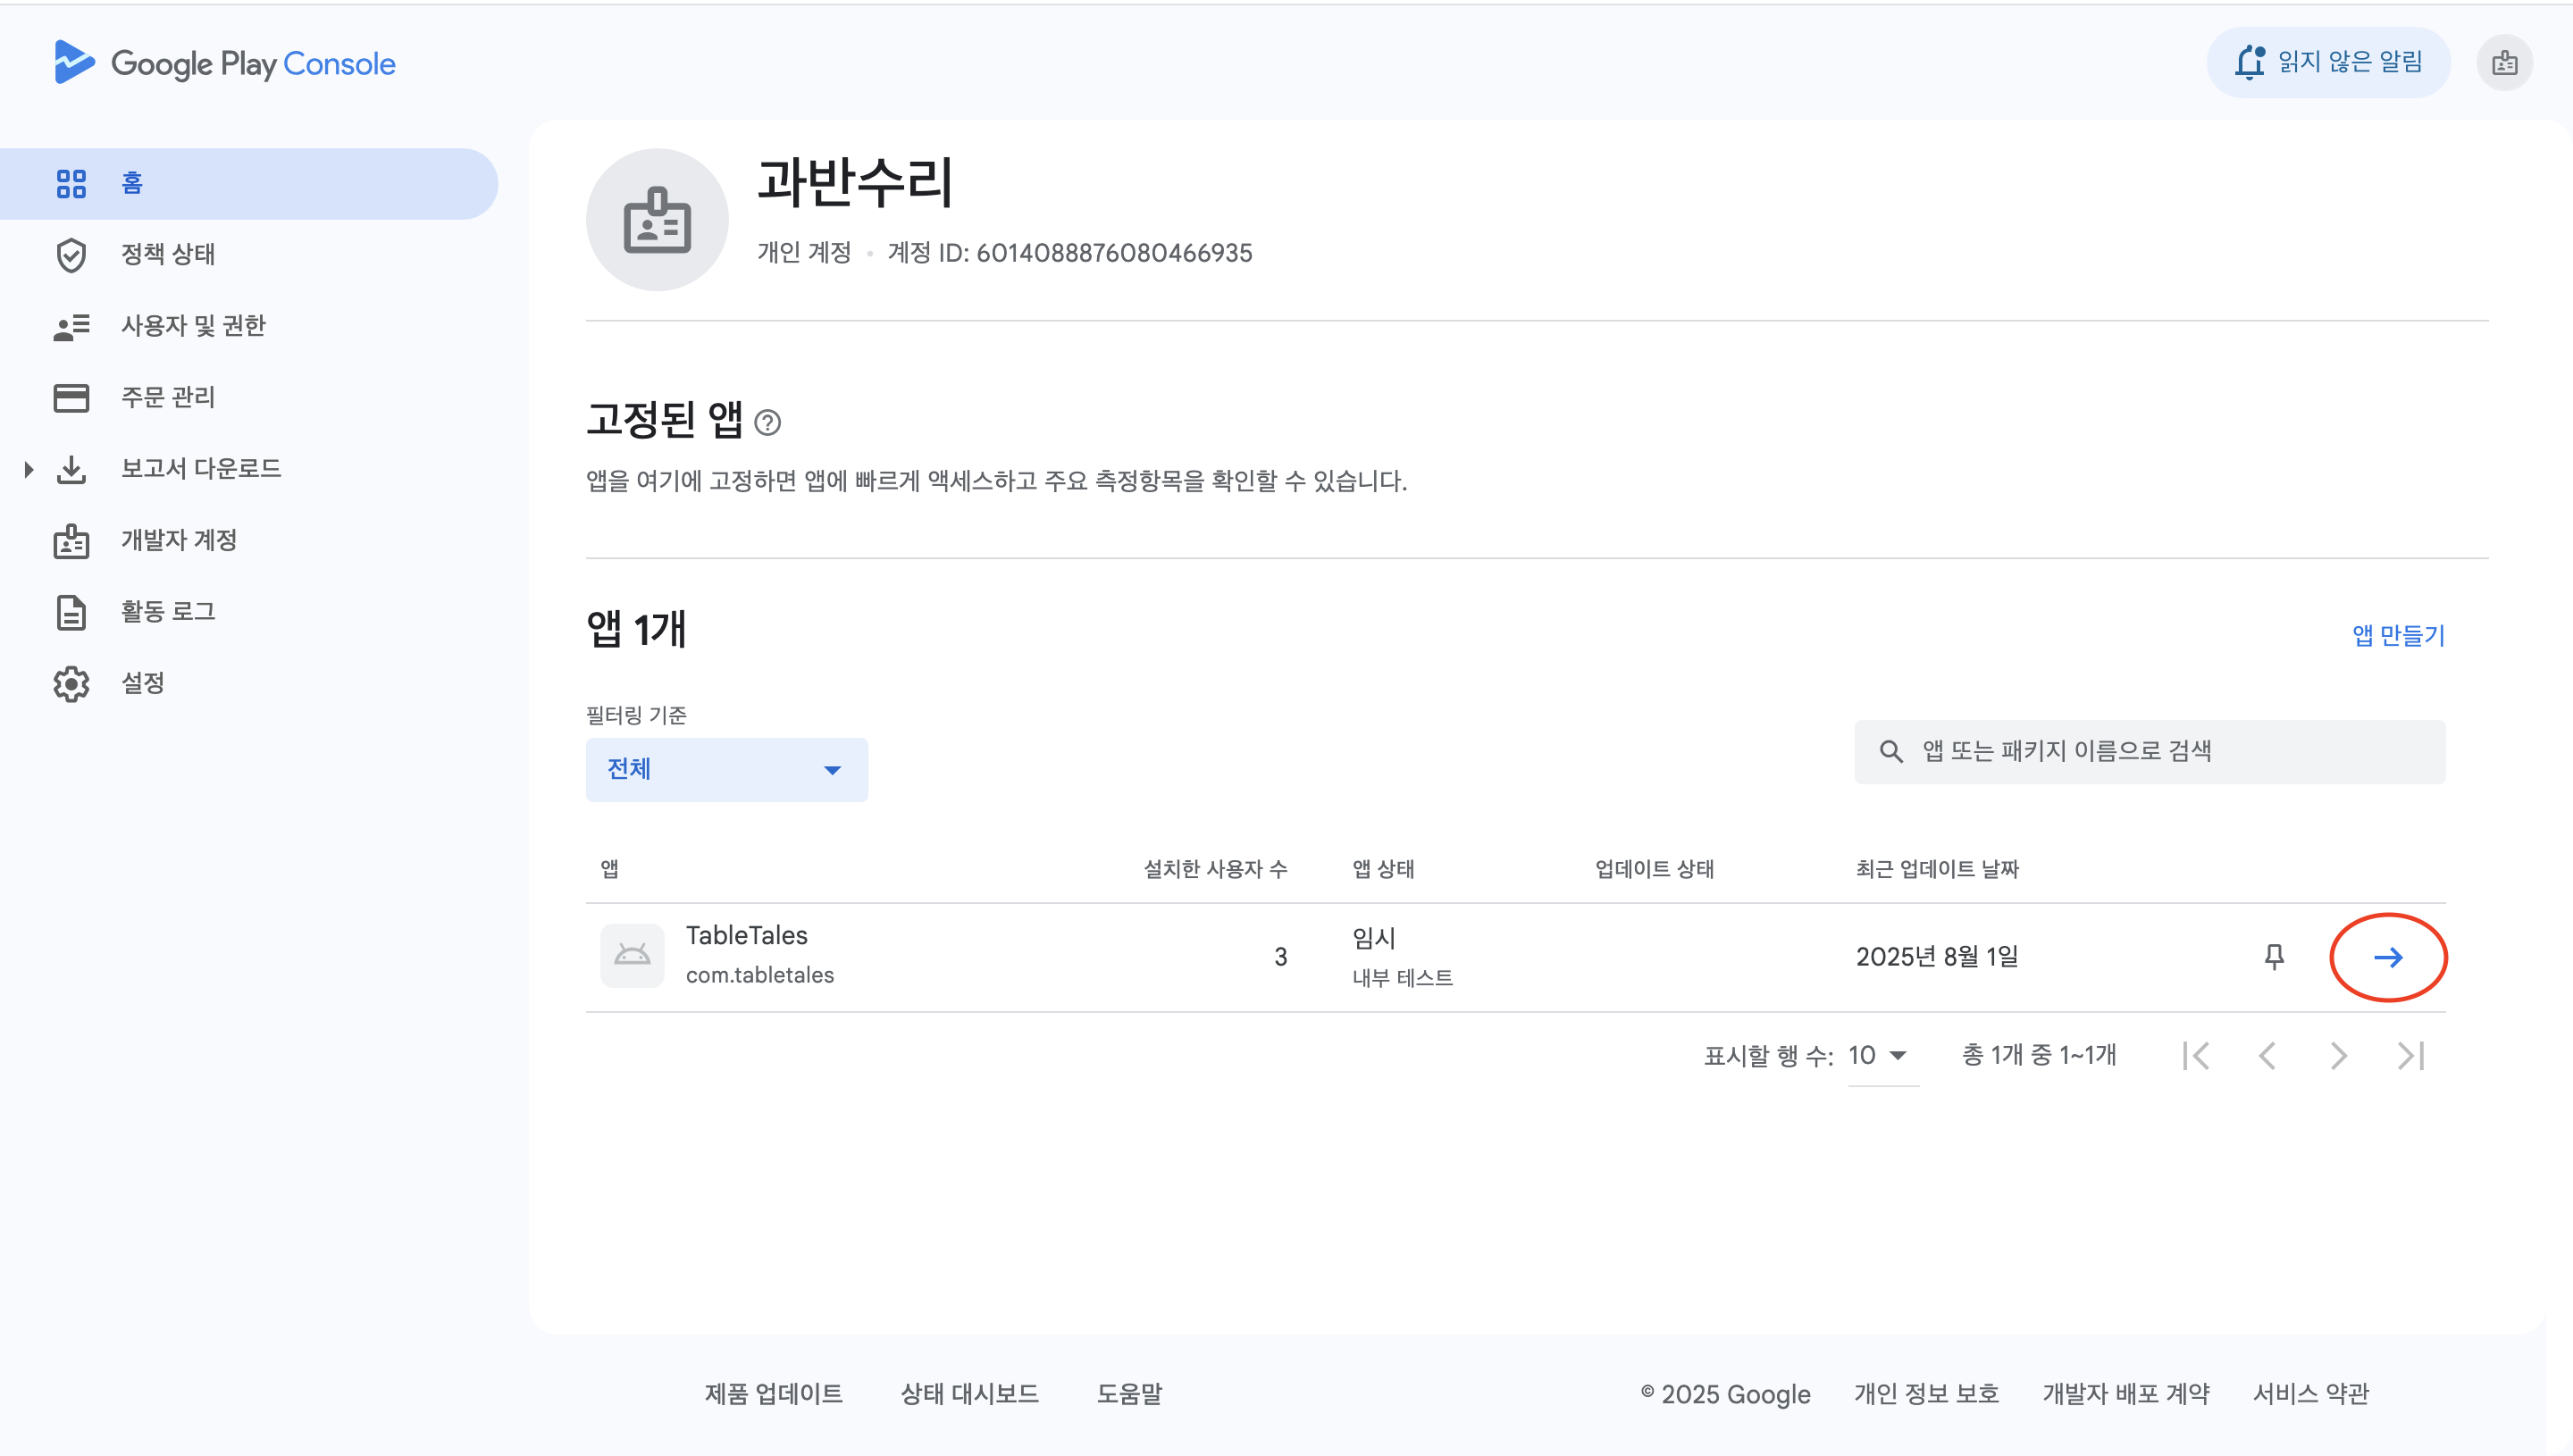The width and height of the screenshot is (2573, 1456).
Task: Open 정책 상태 in sidebar
Action: pyautogui.click(x=168, y=254)
